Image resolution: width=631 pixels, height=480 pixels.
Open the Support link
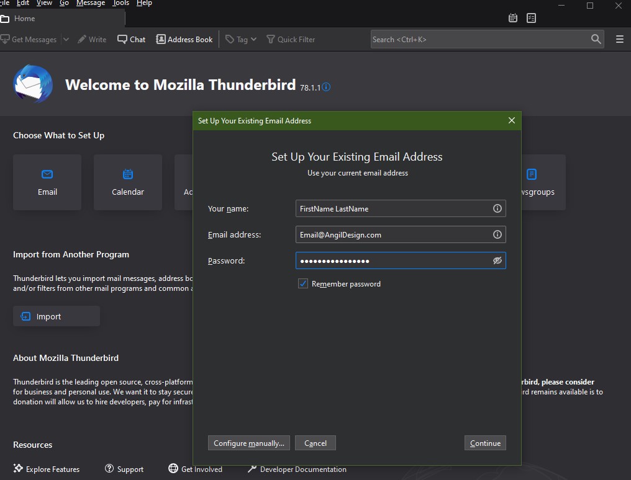point(124,469)
